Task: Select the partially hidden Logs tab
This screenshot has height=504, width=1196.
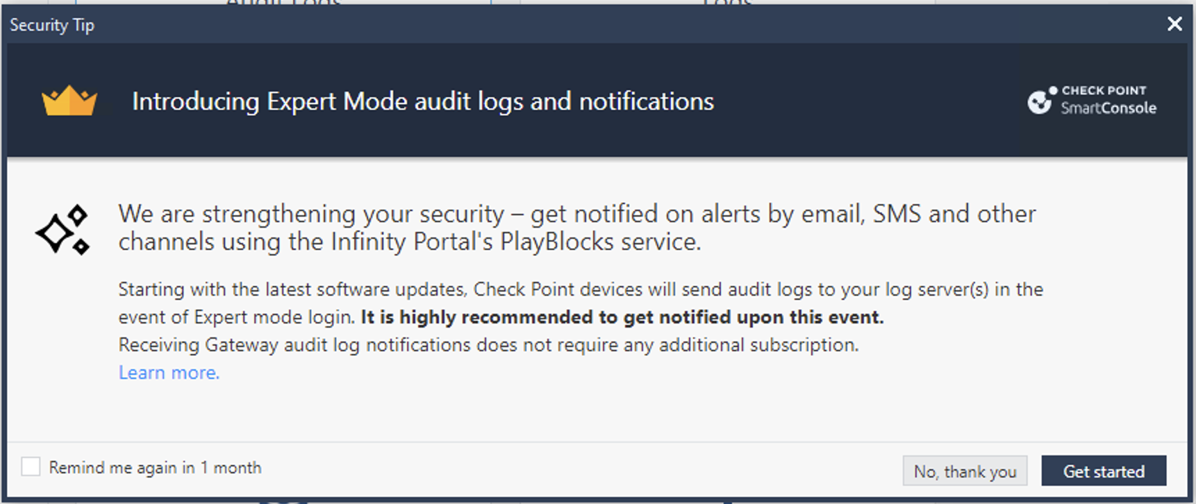Action: tap(726, 3)
